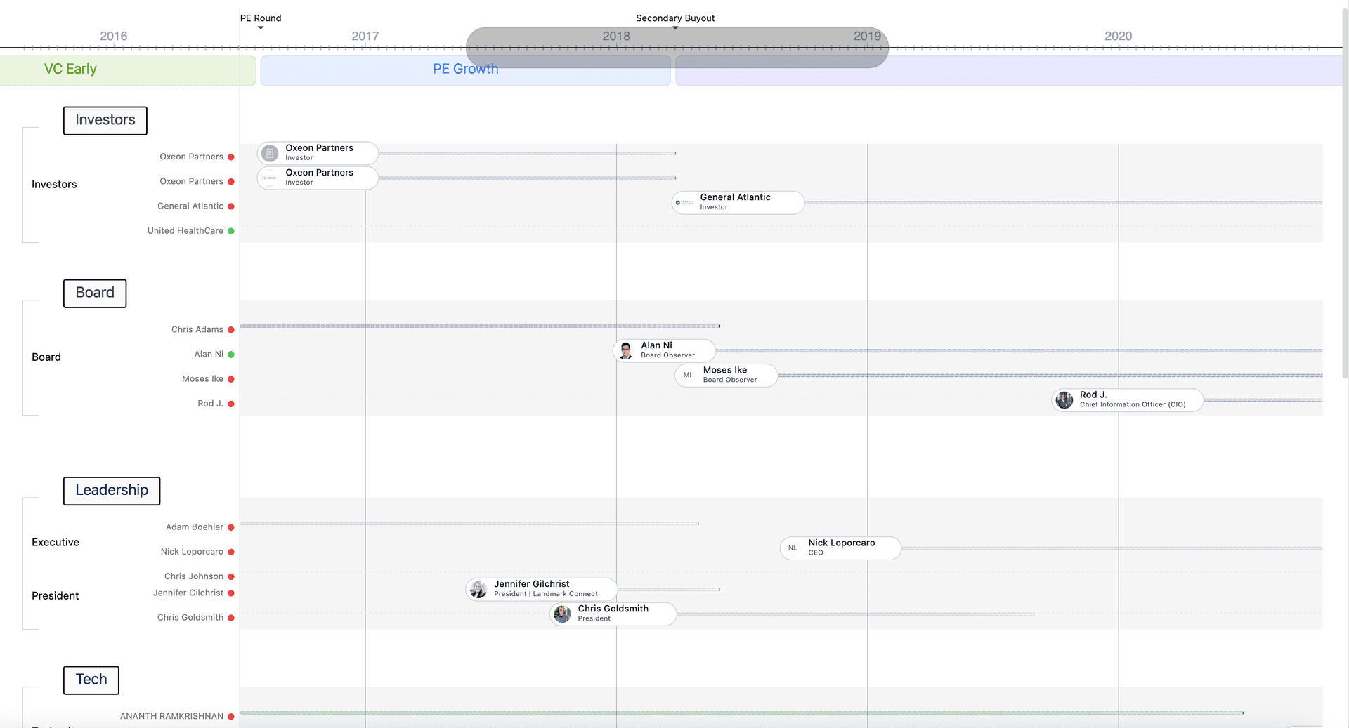Toggle the green dot beside Alan Ni label
Viewport: 1349px width, 728px height.
pyautogui.click(x=231, y=355)
